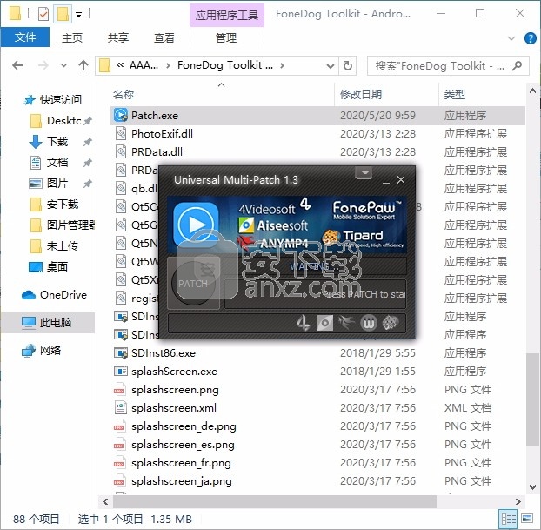Open the 文档 quick access folder
The width and height of the screenshot is (541, 530).
click(58, 163)
